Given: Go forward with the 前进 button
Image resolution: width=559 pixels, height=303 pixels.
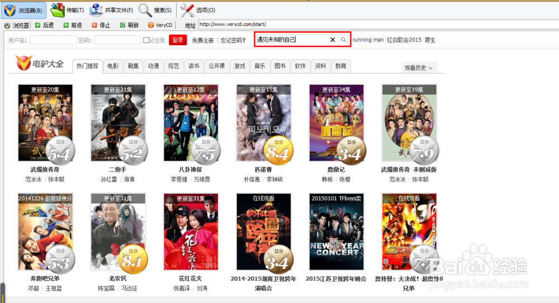Looking at the screenshot, I should click(x=73, y=25).
